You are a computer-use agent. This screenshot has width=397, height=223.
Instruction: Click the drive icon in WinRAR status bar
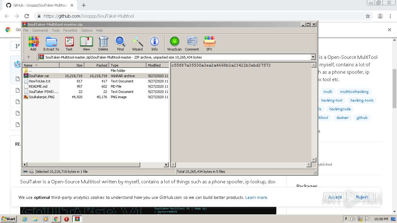click(x=25, y=172)
